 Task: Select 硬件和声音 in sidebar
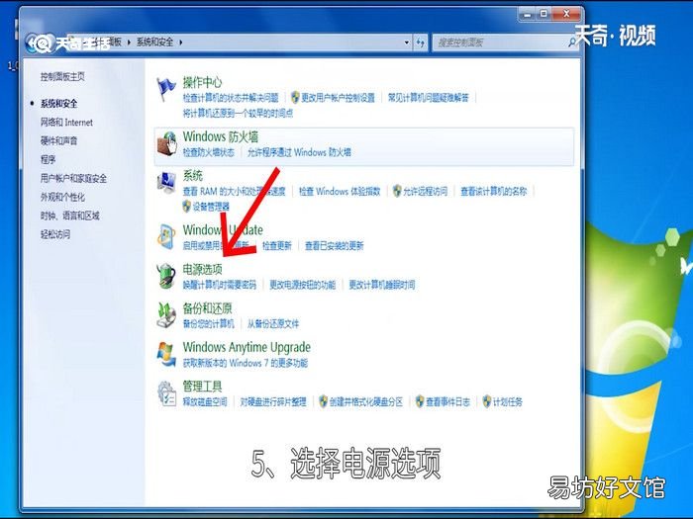pyautogui.click(x=58, y=140)
